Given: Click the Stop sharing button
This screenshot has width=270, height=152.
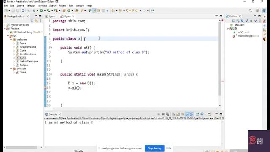Looking at the screenshot, I should [x=154, y=148].
